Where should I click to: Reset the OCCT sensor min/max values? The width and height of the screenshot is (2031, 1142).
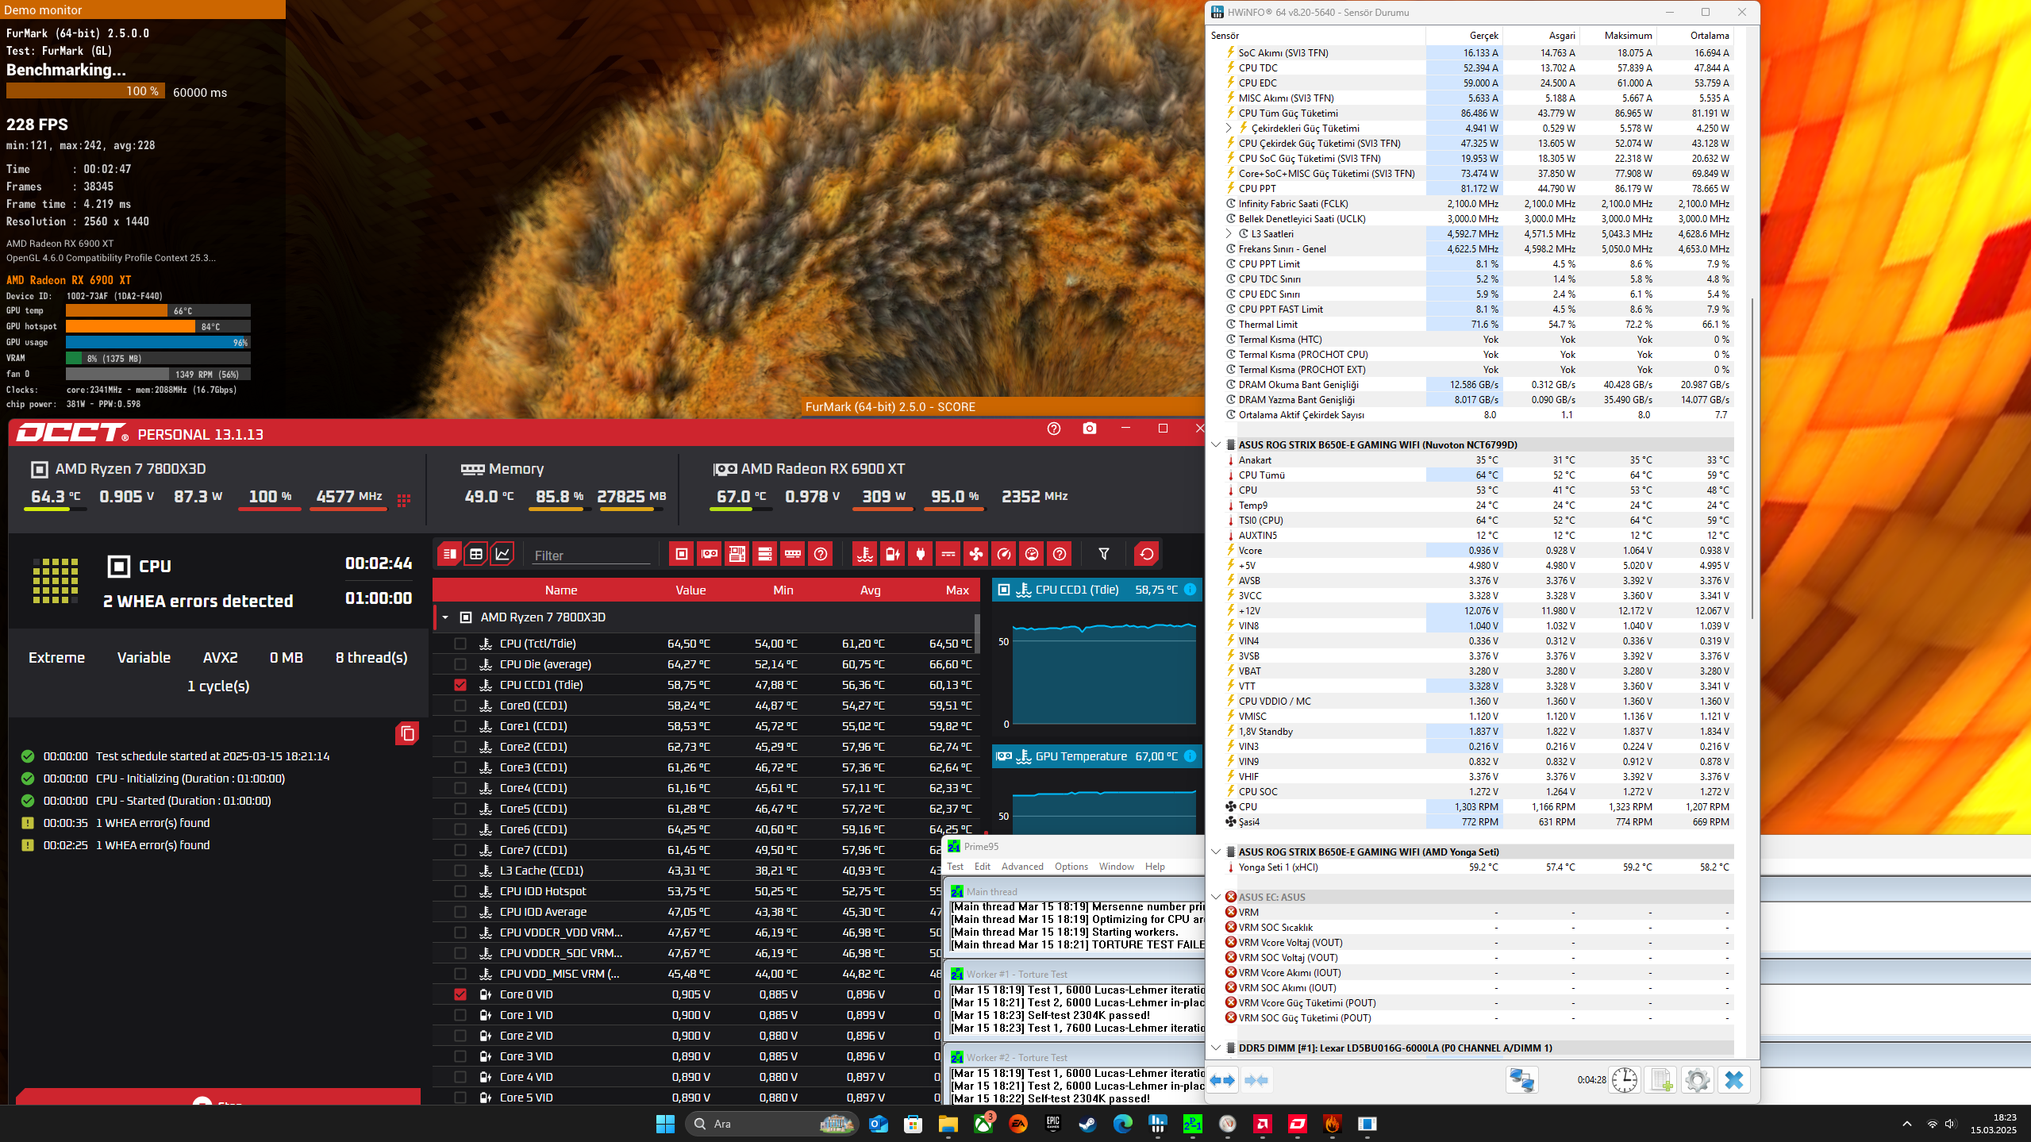1147,554
